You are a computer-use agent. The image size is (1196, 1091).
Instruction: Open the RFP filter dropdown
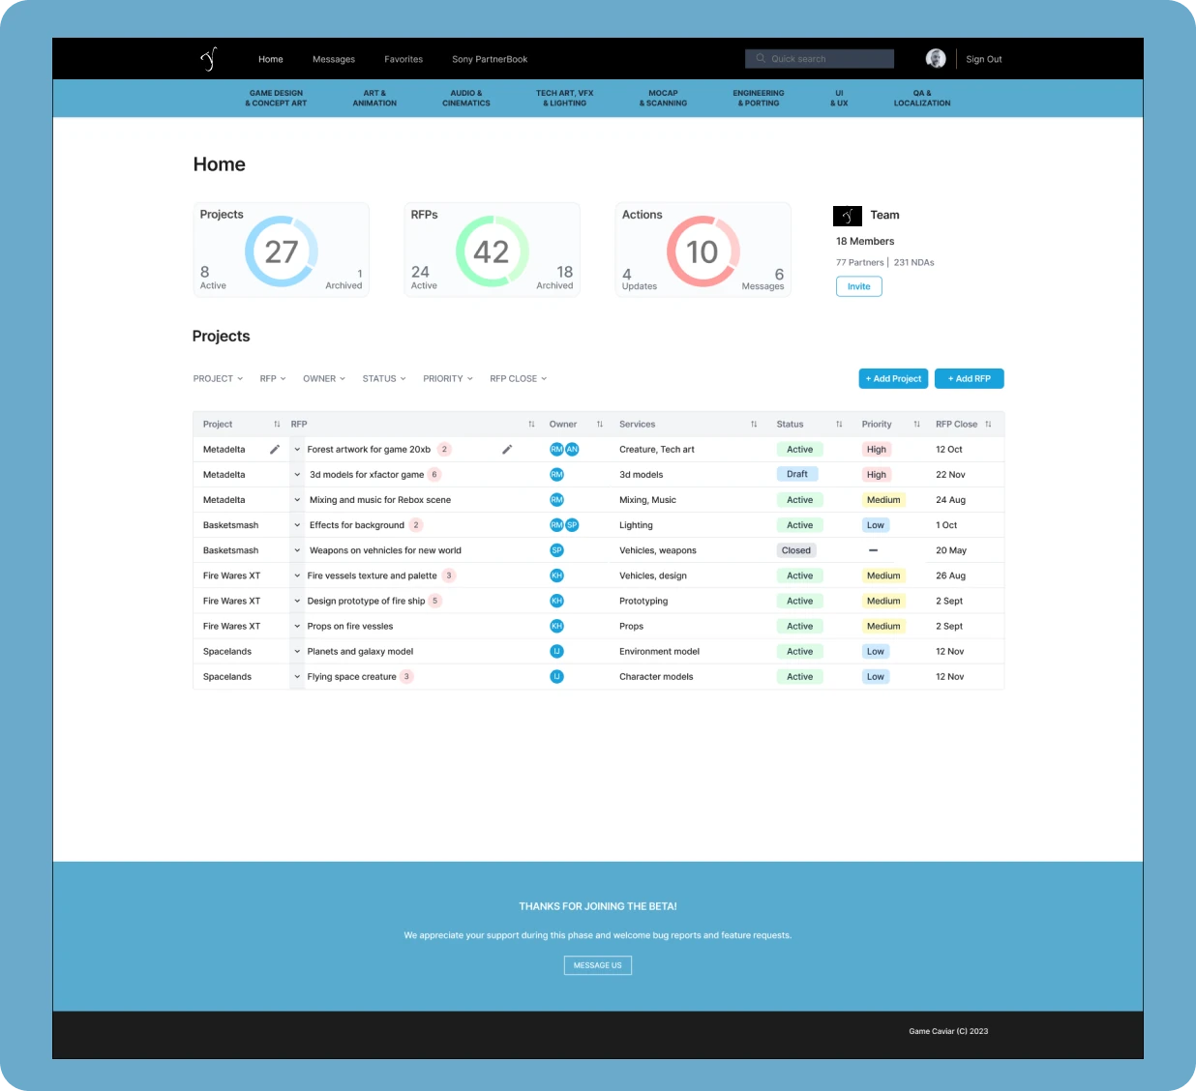273,379
